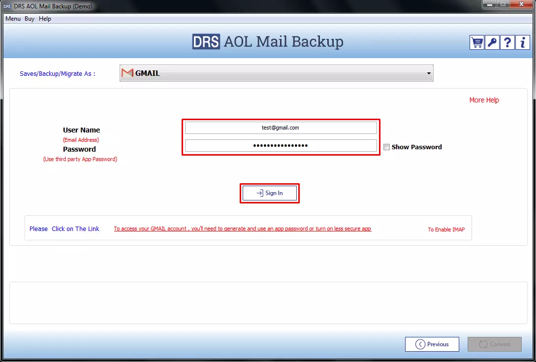Open the app password instructions link
This screenshot has width=536, height=362.
coord(242,229)
